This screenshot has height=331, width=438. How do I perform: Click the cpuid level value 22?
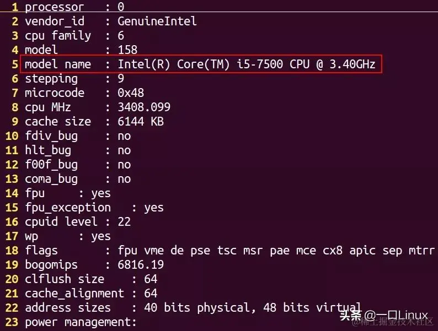click(x=124, y=222)
